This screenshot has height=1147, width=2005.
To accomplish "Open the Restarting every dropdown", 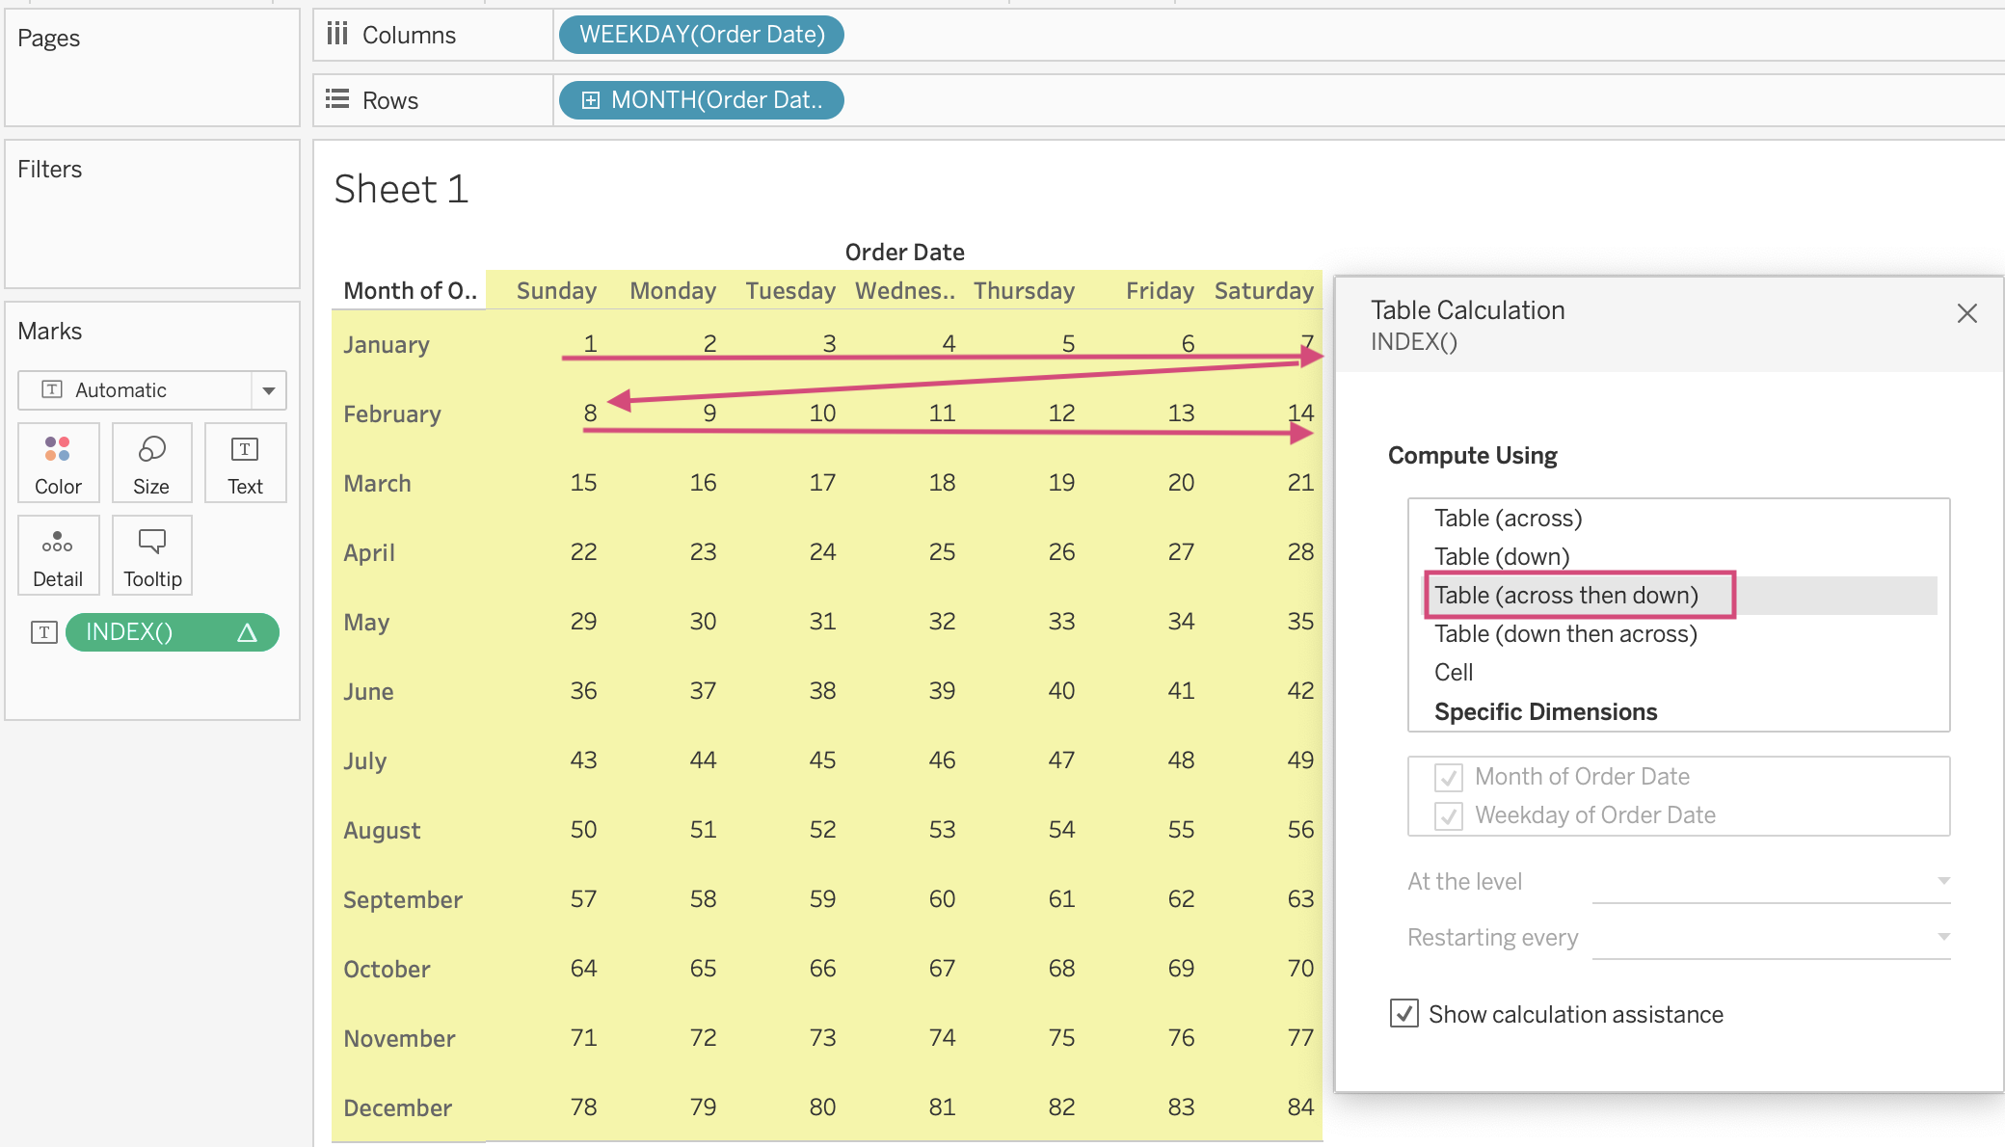I will pyautogui.click(x=1771, y=937).
